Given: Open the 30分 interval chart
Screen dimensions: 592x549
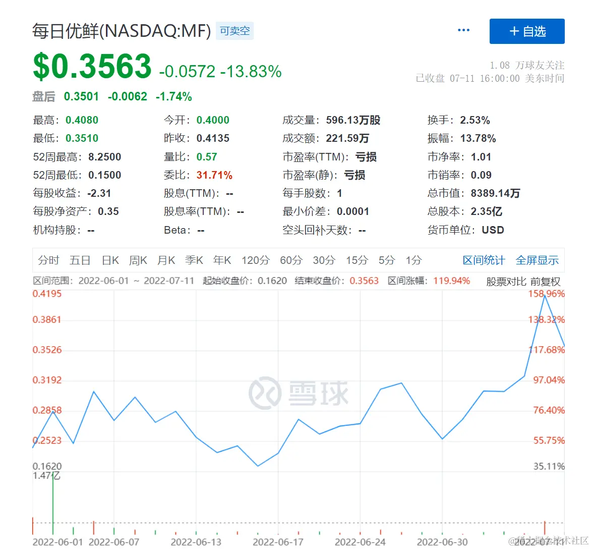Looking at the screenshot, I should [x=324, y=260].
